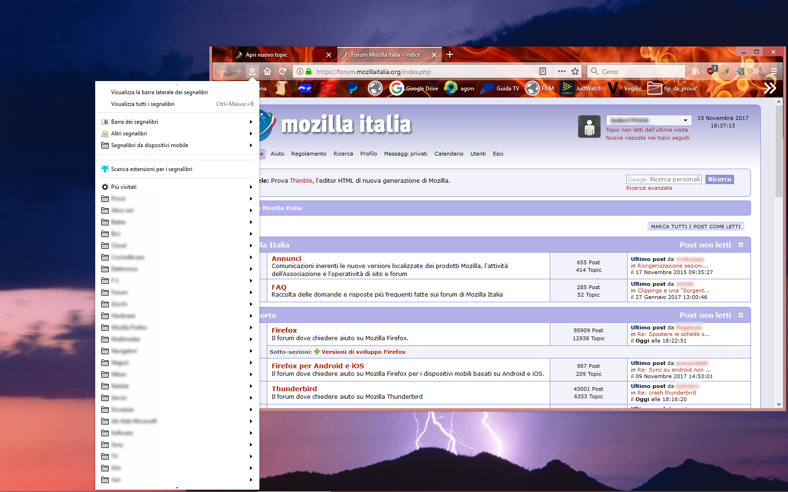
Task: Open the Google Drive bookmark
Action: pos(414,88)
